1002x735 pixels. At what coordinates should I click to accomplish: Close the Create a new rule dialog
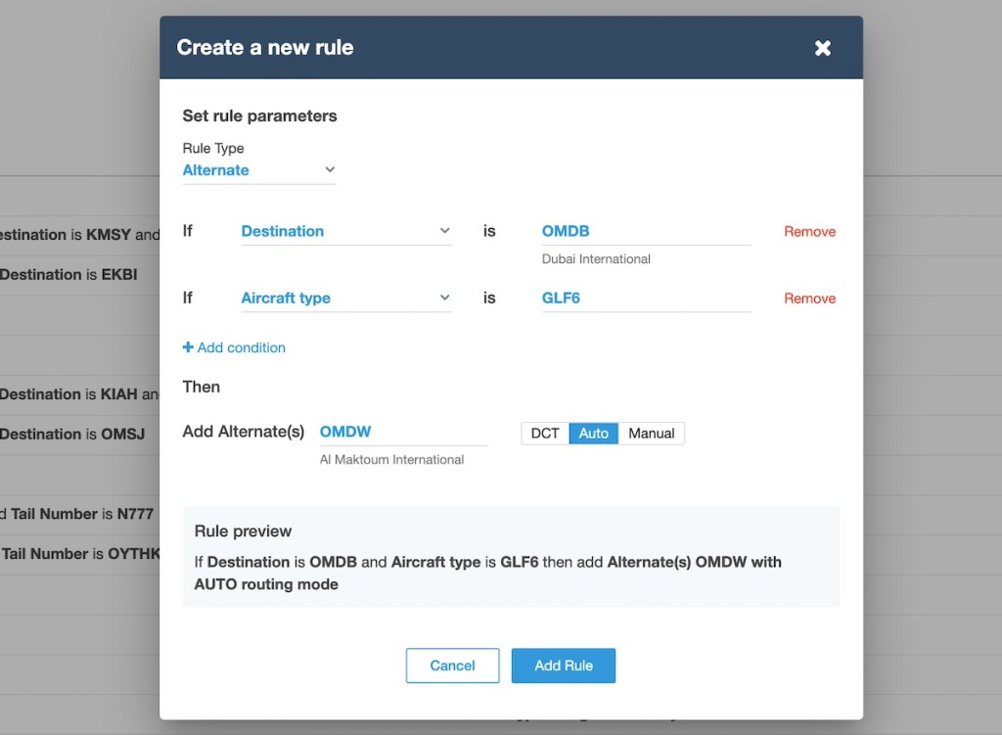pos(823,48)
